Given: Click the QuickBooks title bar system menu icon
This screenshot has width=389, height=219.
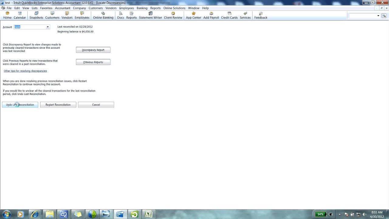Looking at the screenshot, I should click(x=3, y=2).
